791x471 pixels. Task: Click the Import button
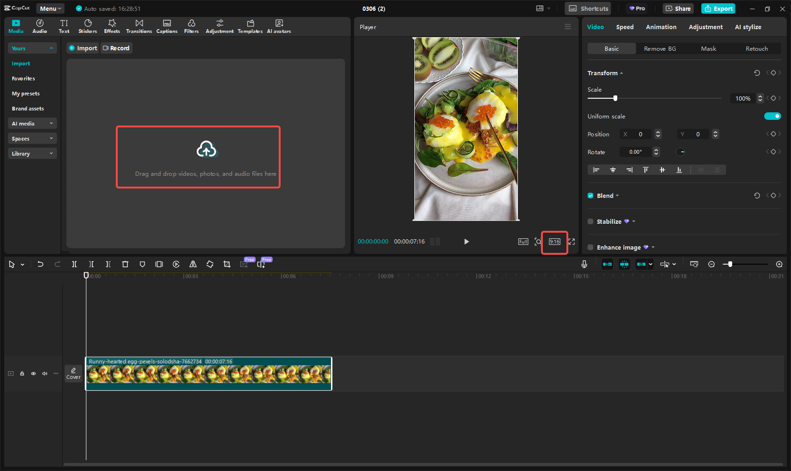tap(83, 48)
